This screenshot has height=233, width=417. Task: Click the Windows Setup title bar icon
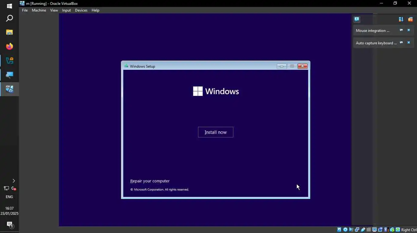(x=126, y=66)
